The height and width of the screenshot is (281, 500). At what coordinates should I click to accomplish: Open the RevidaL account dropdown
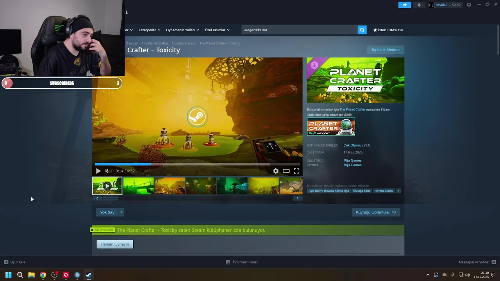click(445, 5)
